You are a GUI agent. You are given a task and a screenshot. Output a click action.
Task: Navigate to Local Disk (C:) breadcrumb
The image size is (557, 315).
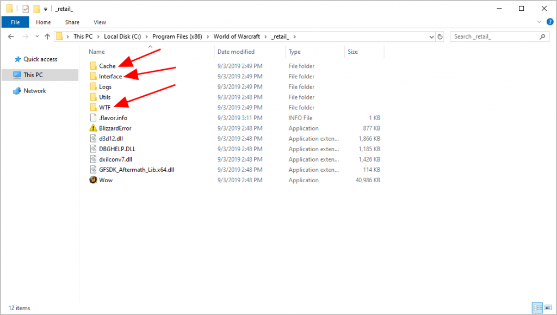pos(122,36)
